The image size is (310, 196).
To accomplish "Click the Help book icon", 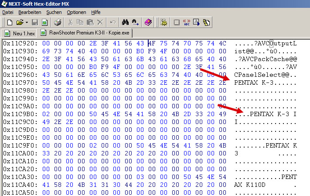I will click(x=148, y=22).
